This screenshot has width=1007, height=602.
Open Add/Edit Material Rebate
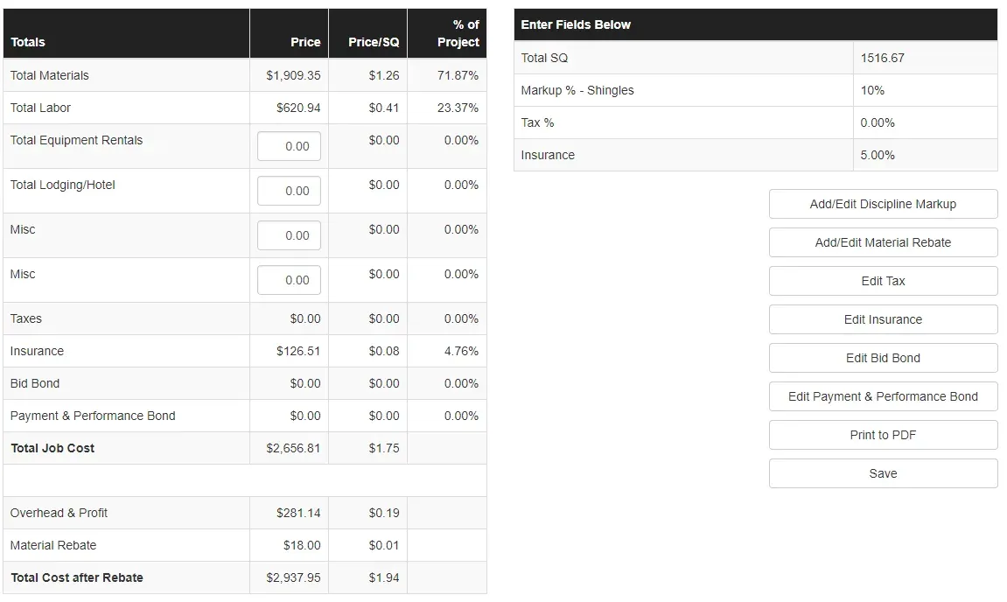(883, 242)
